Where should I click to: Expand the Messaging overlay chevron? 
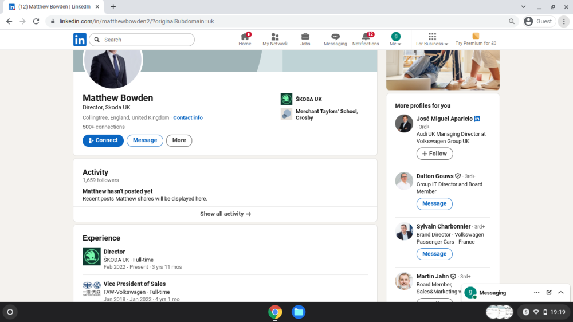(561, 293)
